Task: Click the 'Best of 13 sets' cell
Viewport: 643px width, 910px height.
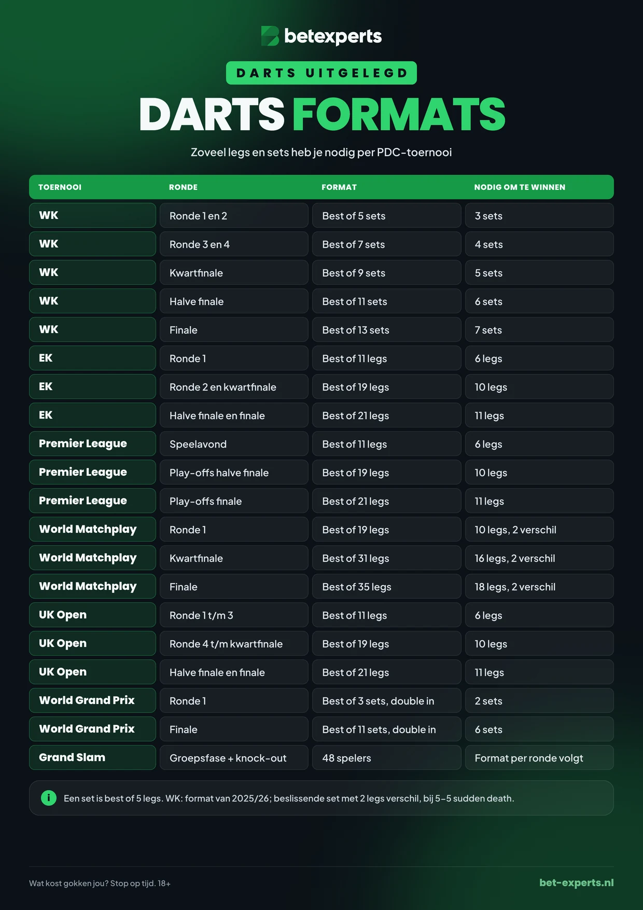Action: 386,329
